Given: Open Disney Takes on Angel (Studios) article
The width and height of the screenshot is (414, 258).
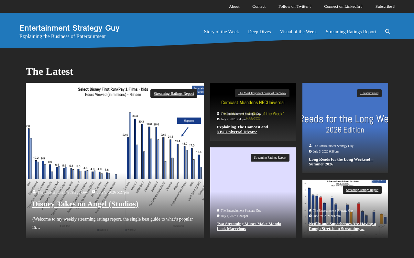Looking at the screenshot, I should [x=85, y=204].
